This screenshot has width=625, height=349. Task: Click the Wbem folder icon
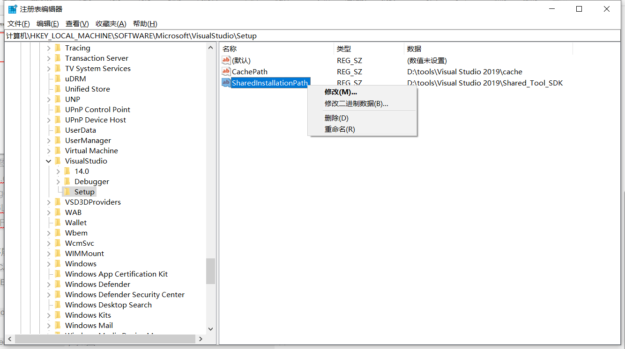coord(58,233)
